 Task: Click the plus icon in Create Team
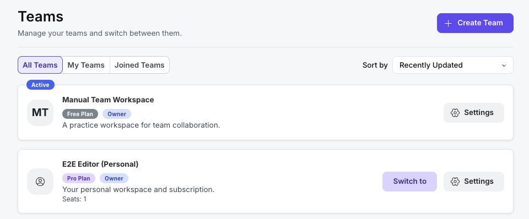click(448, 23)
